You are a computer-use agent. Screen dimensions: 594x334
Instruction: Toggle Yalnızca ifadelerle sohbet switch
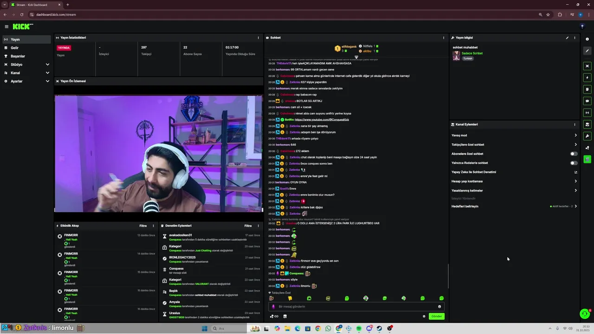click(x=574, y=163)
